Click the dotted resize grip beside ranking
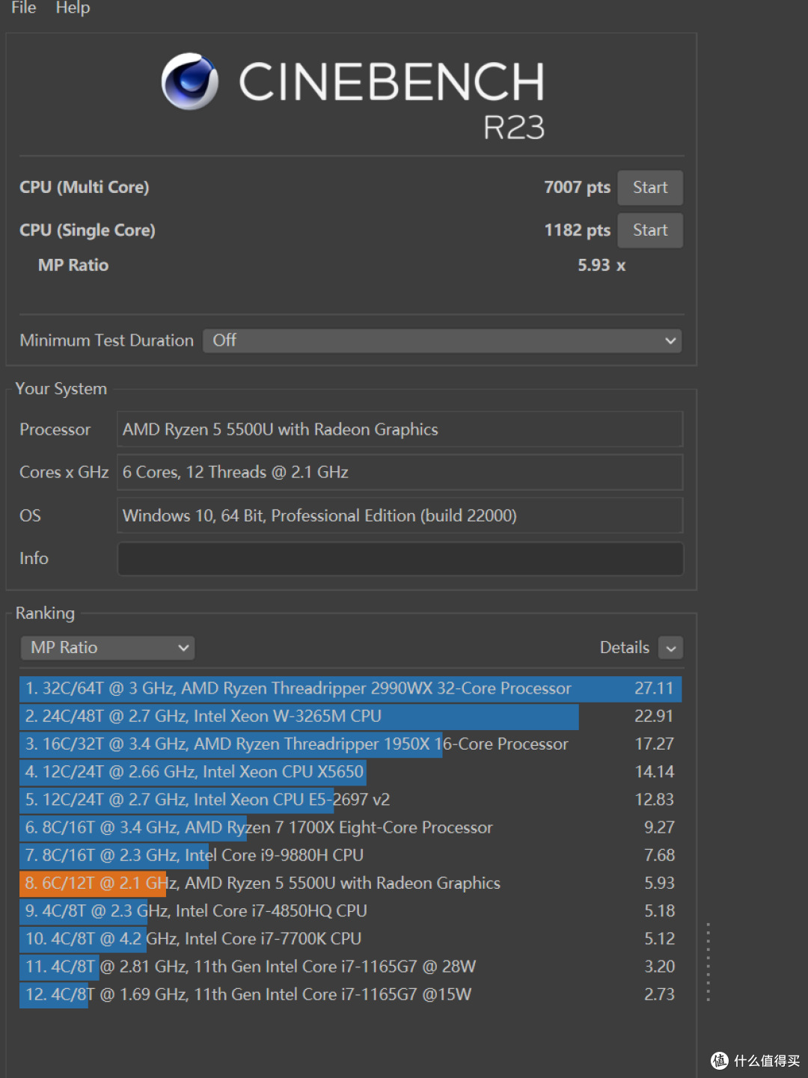The image size is (808, 1078). tap(708, 962)
